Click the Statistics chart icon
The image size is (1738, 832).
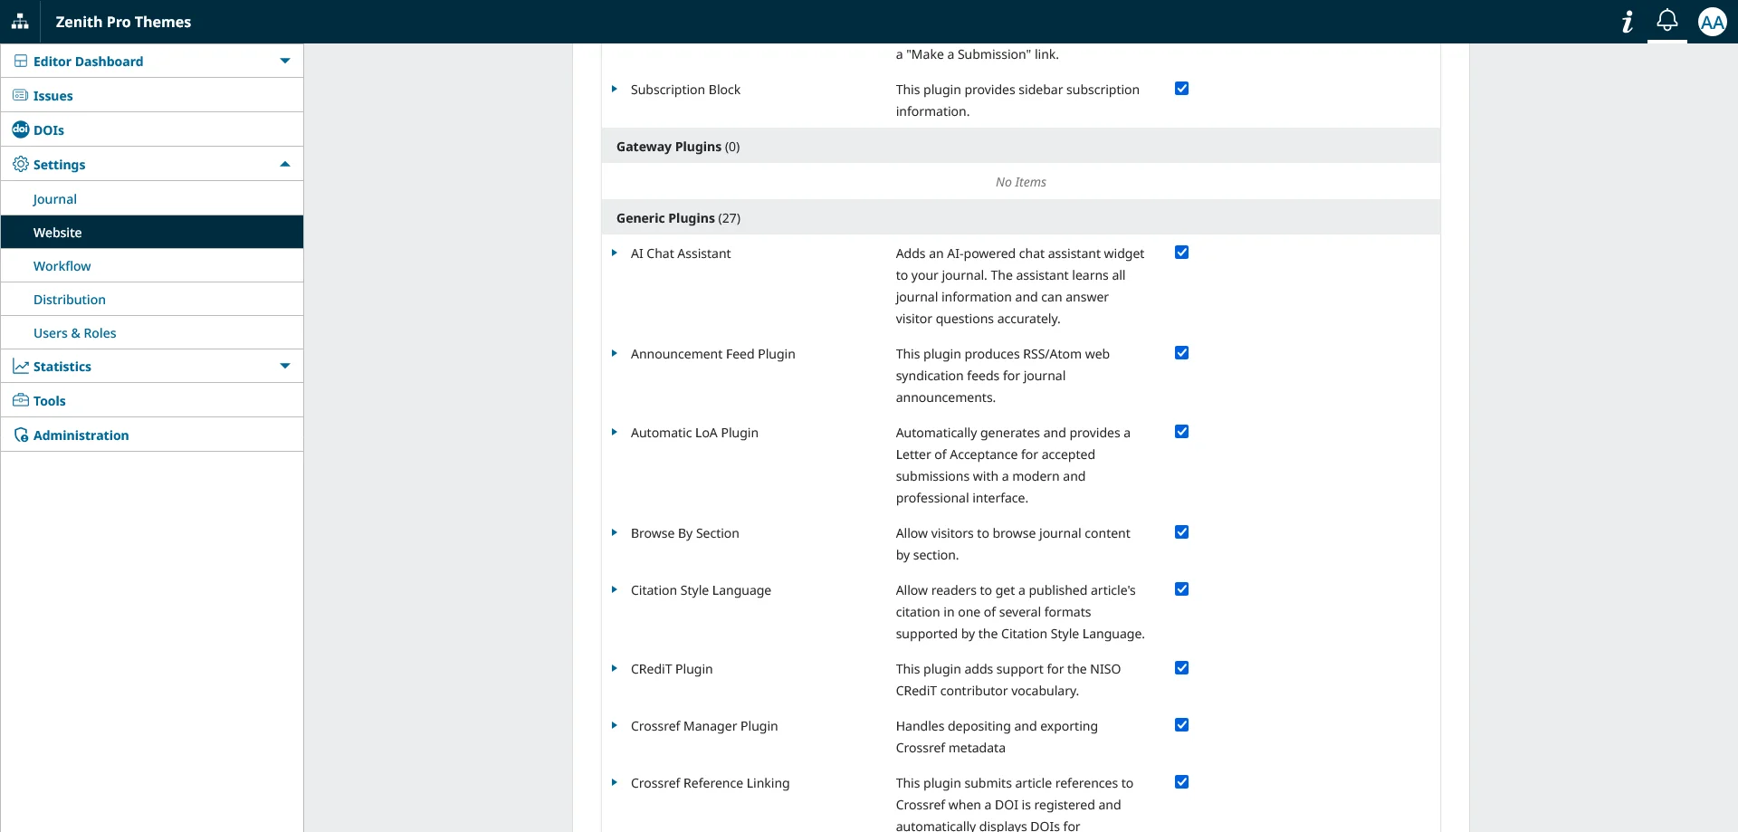(x=20, y=366)
